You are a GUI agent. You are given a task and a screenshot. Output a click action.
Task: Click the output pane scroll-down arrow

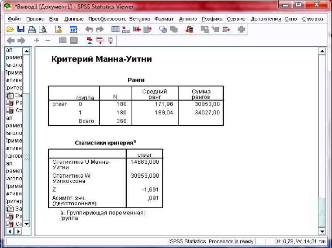(x=322, y=231)
